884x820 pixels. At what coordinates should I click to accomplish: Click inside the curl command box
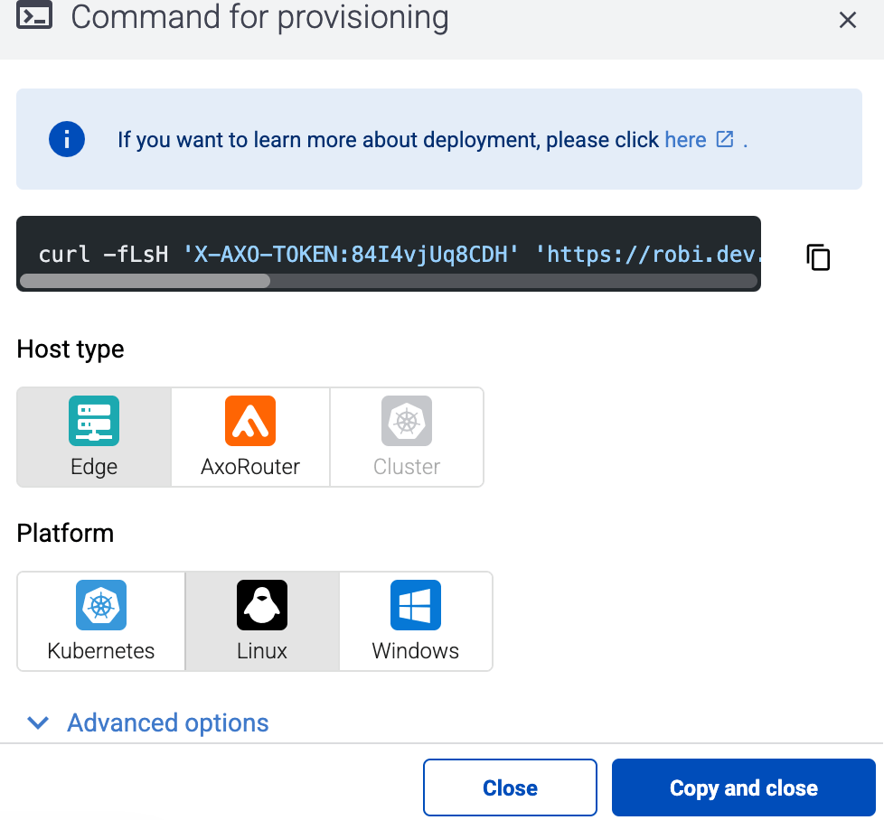coord(389,254)
